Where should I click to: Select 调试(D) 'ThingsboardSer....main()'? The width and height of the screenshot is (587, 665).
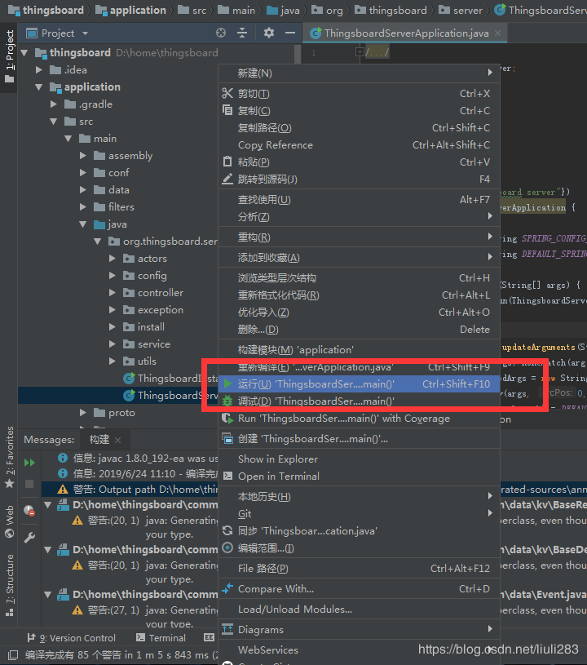359,401
